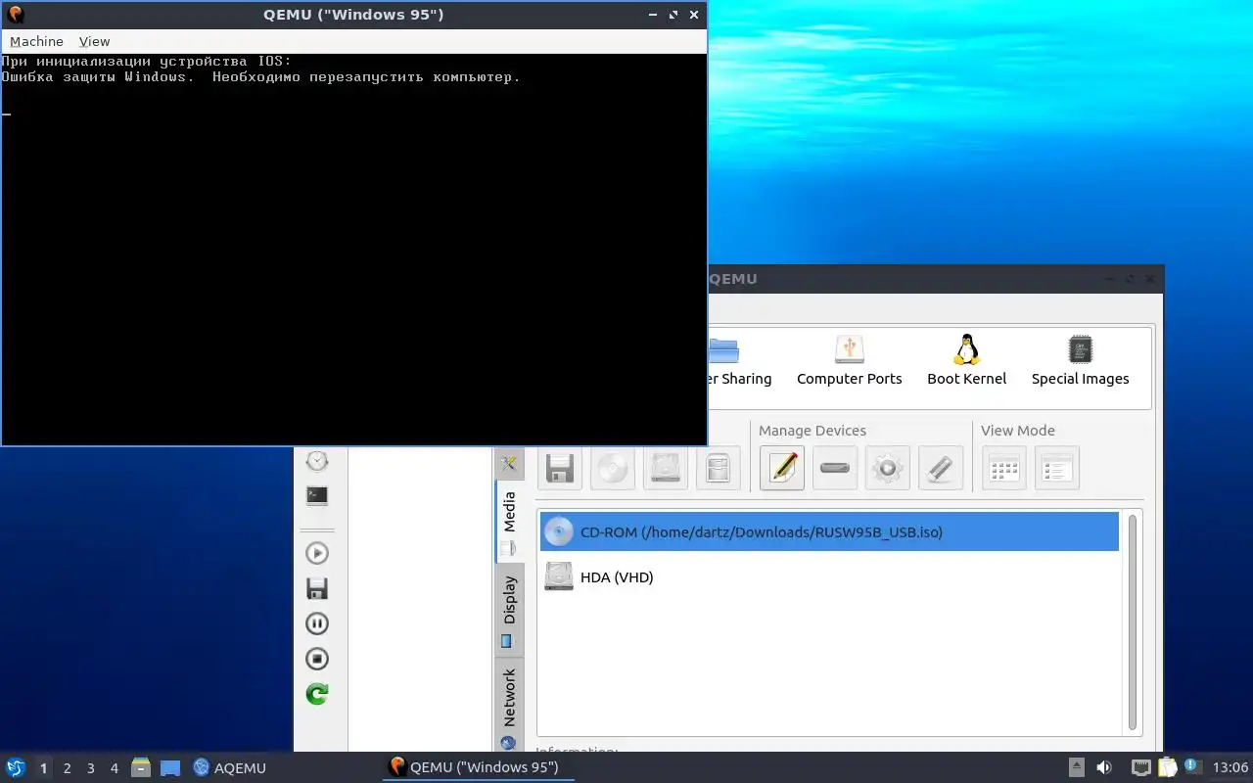Image resolution: width=1253 pixels, height=783 pixels.
Task: Click the gear device options button
Action: (x=888, y=468)
